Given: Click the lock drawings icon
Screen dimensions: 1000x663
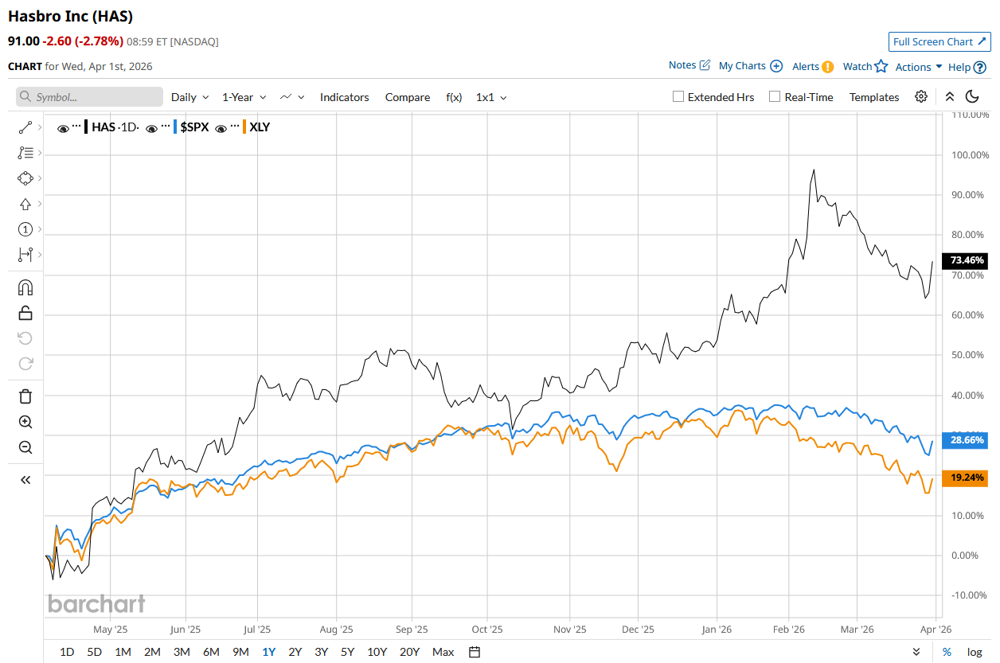Looking at the screenshot, I should 25,313.
